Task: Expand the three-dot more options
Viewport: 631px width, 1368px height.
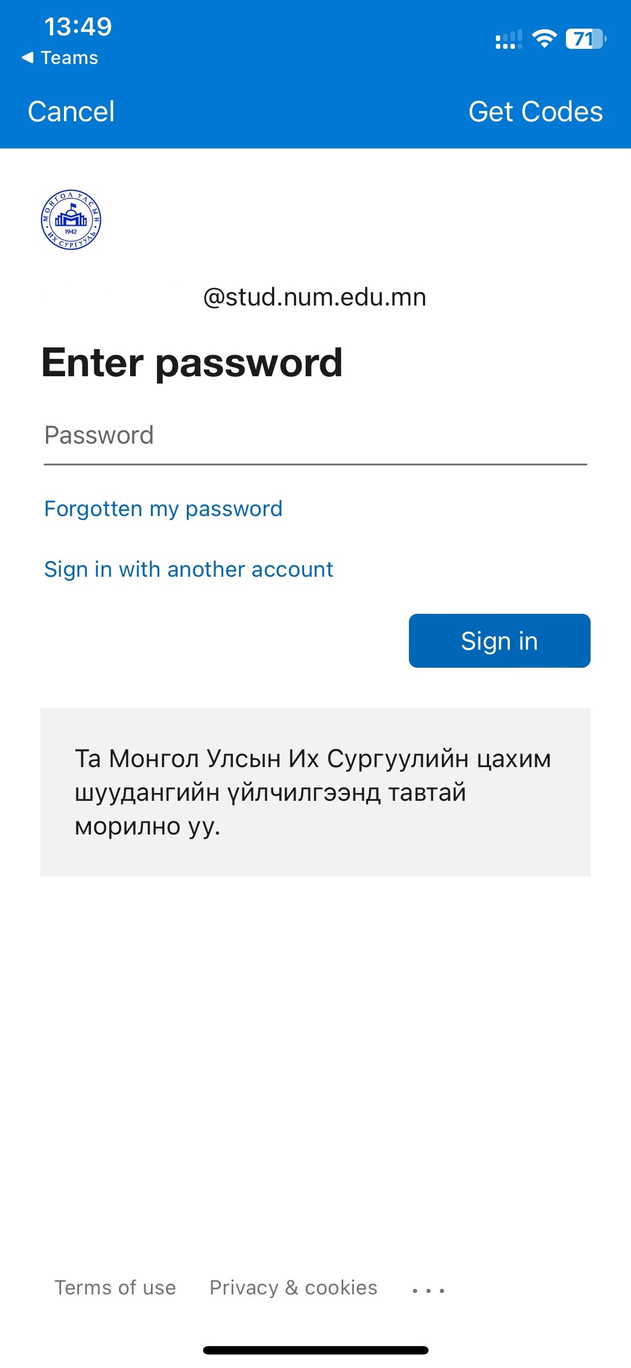Action: click(429, 1291)
